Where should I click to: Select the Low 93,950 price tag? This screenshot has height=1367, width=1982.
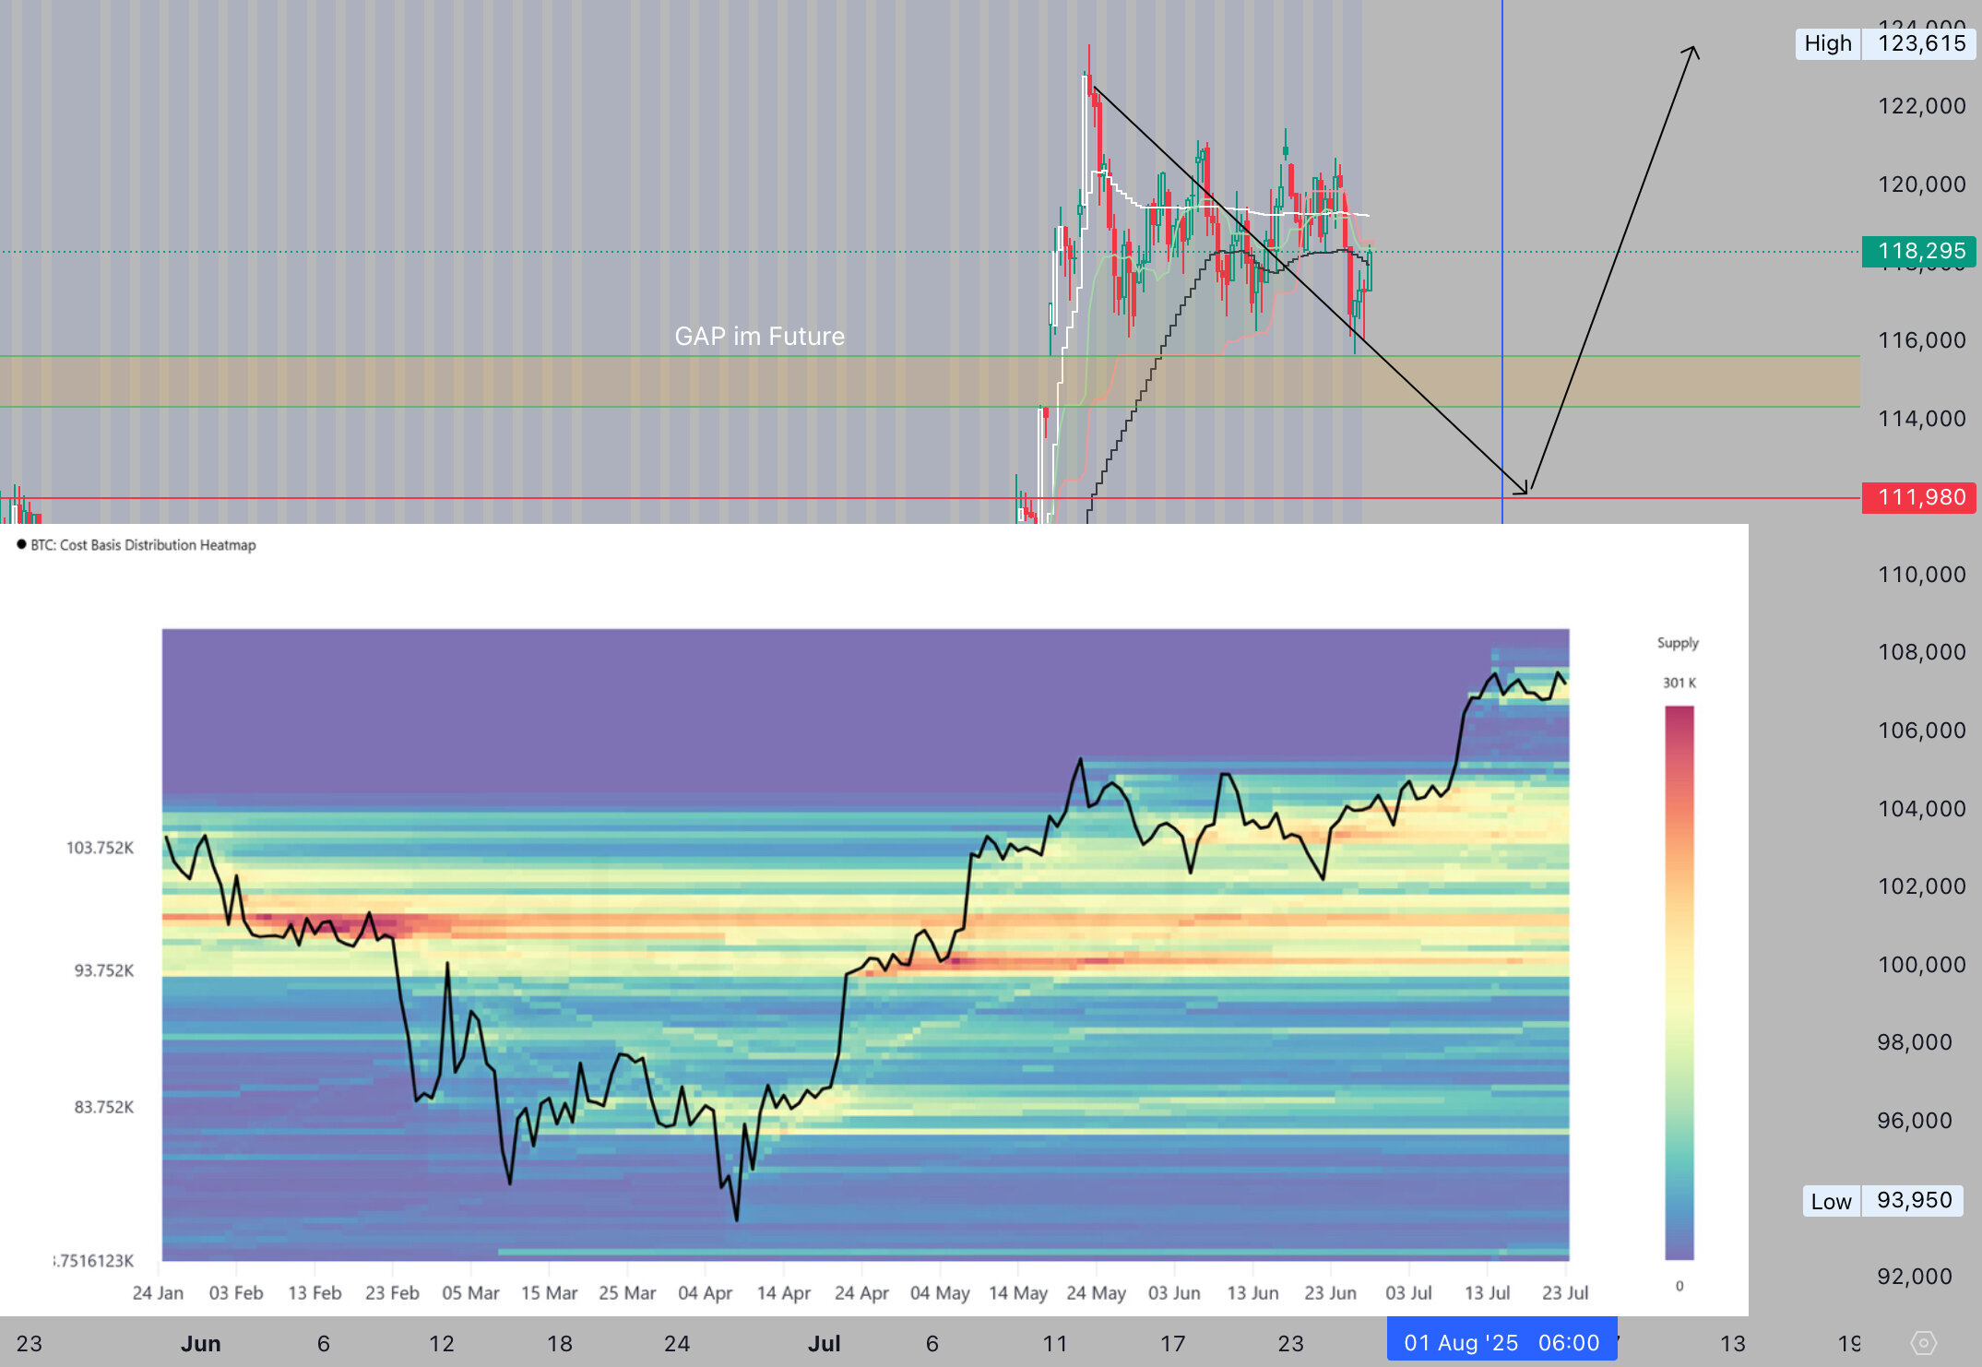1881,1200
